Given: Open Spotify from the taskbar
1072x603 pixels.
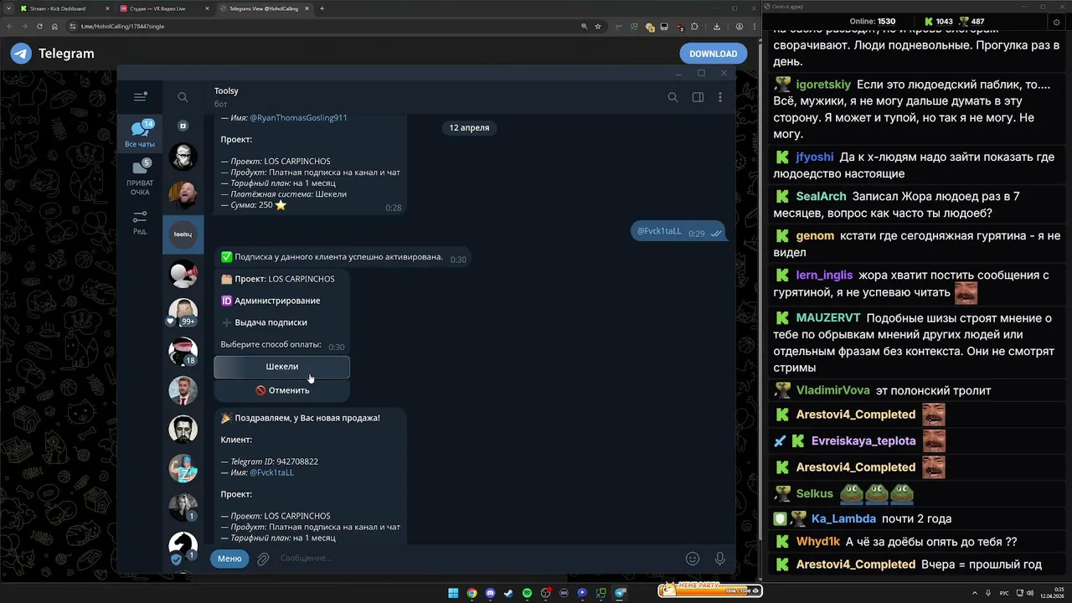Looking at the screenshot, I should 527,593.
